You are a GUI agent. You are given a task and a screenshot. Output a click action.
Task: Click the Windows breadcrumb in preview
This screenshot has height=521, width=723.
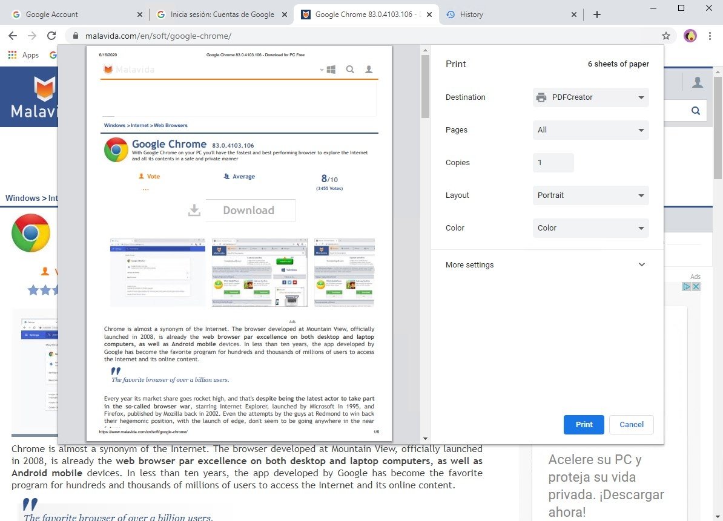coord(114,125)
